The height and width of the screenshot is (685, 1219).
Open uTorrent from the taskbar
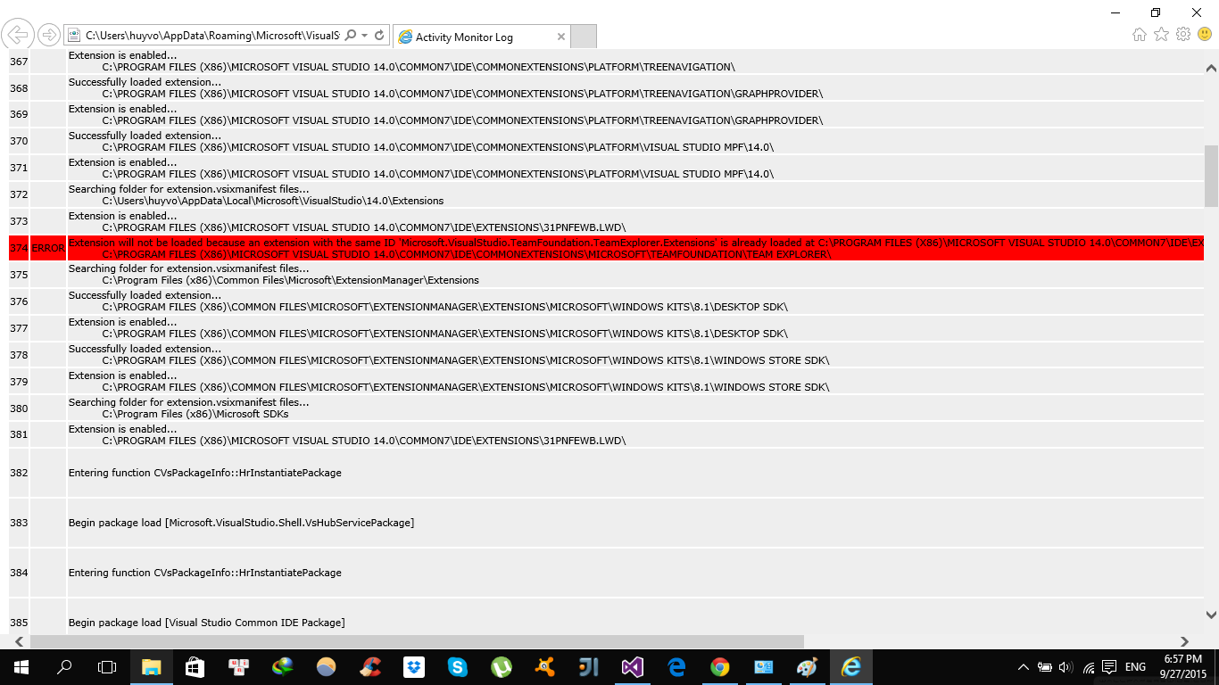(x=502, y=667)
